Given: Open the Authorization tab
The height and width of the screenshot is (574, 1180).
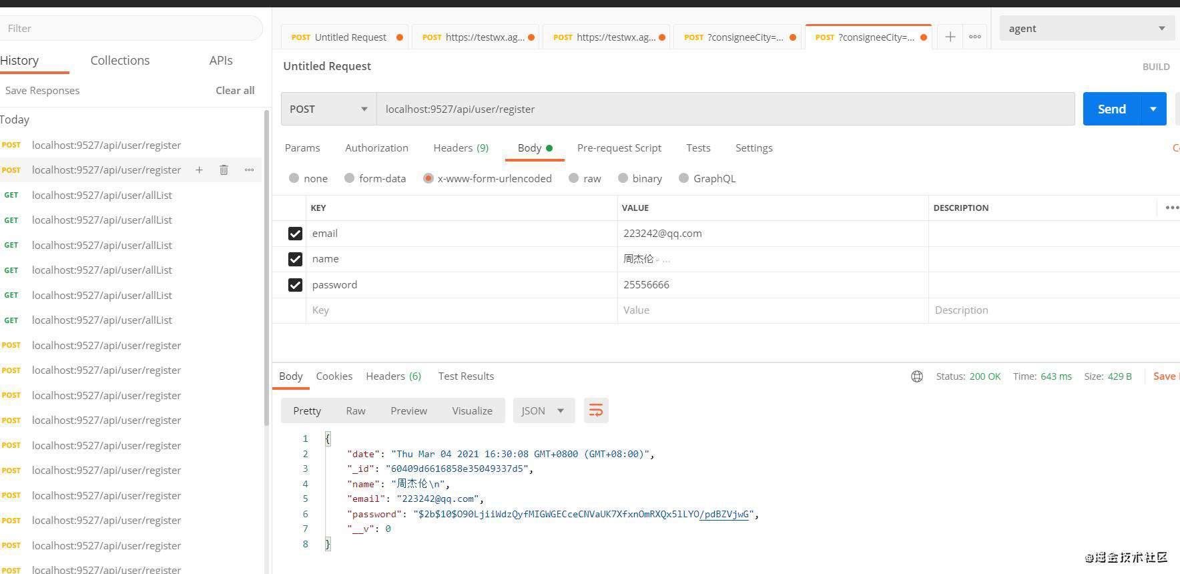Looking at the screenshot, I should pyautogui.click(x=376, y=148).
